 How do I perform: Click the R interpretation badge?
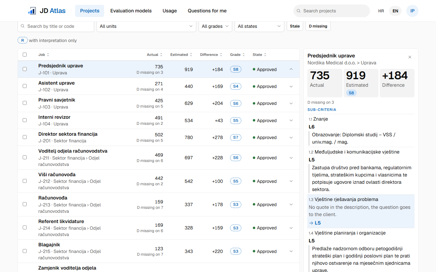point(23,40)
